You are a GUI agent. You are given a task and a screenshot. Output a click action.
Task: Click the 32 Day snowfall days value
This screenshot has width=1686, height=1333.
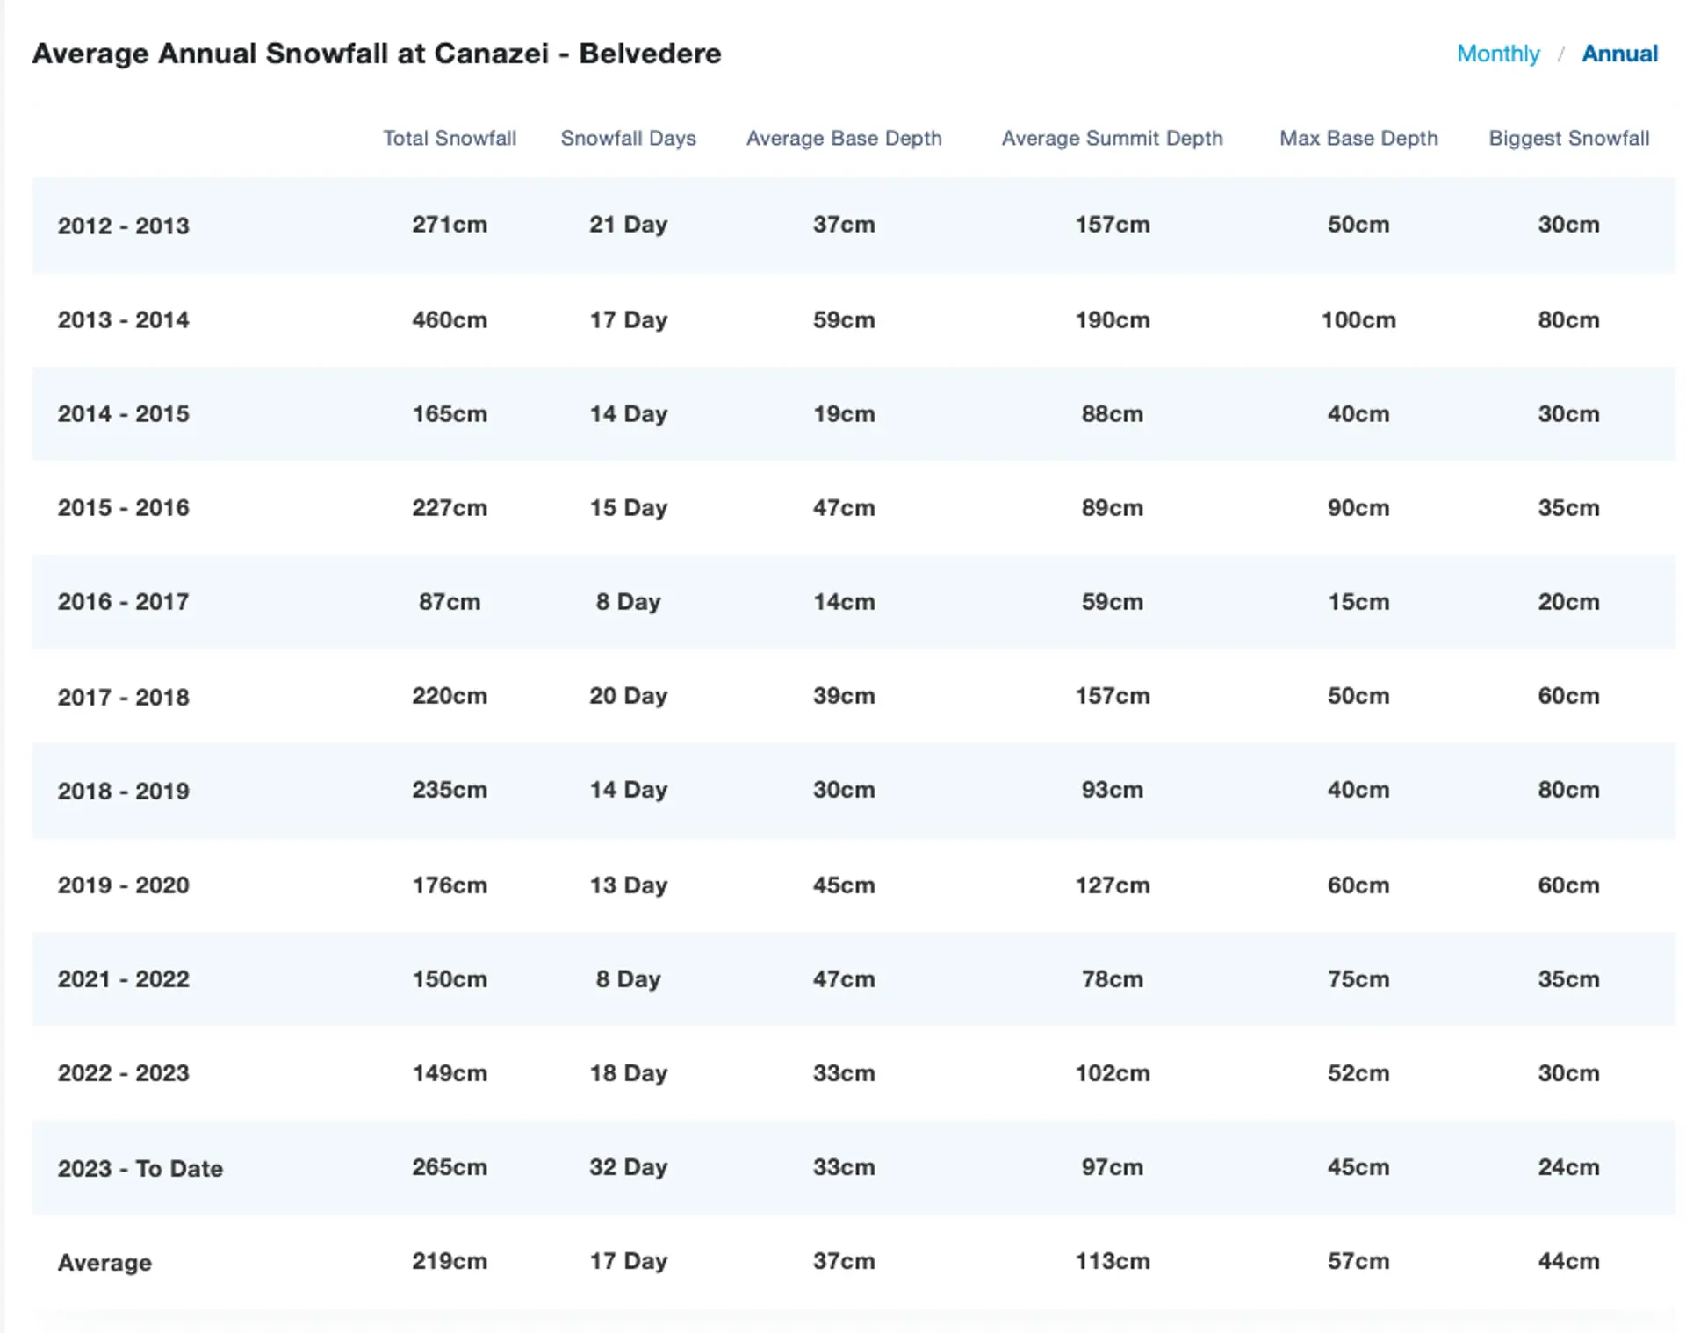[628, 1167]
